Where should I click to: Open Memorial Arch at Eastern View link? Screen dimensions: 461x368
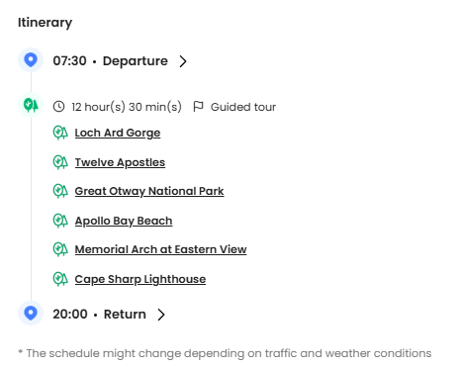[160, 249]
